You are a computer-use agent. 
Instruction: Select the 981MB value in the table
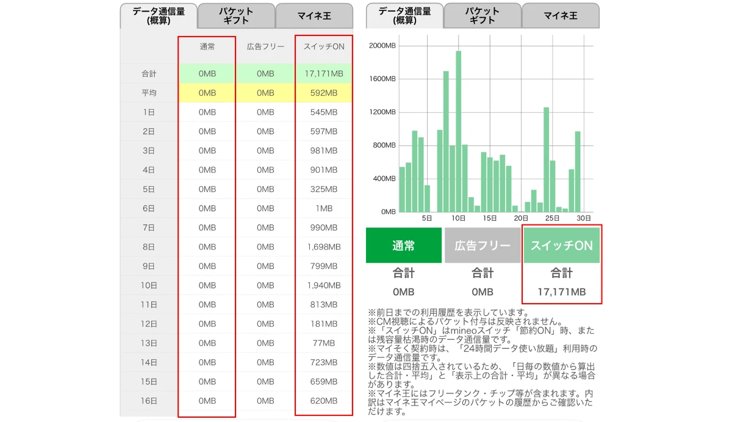[x=323, y=151]
